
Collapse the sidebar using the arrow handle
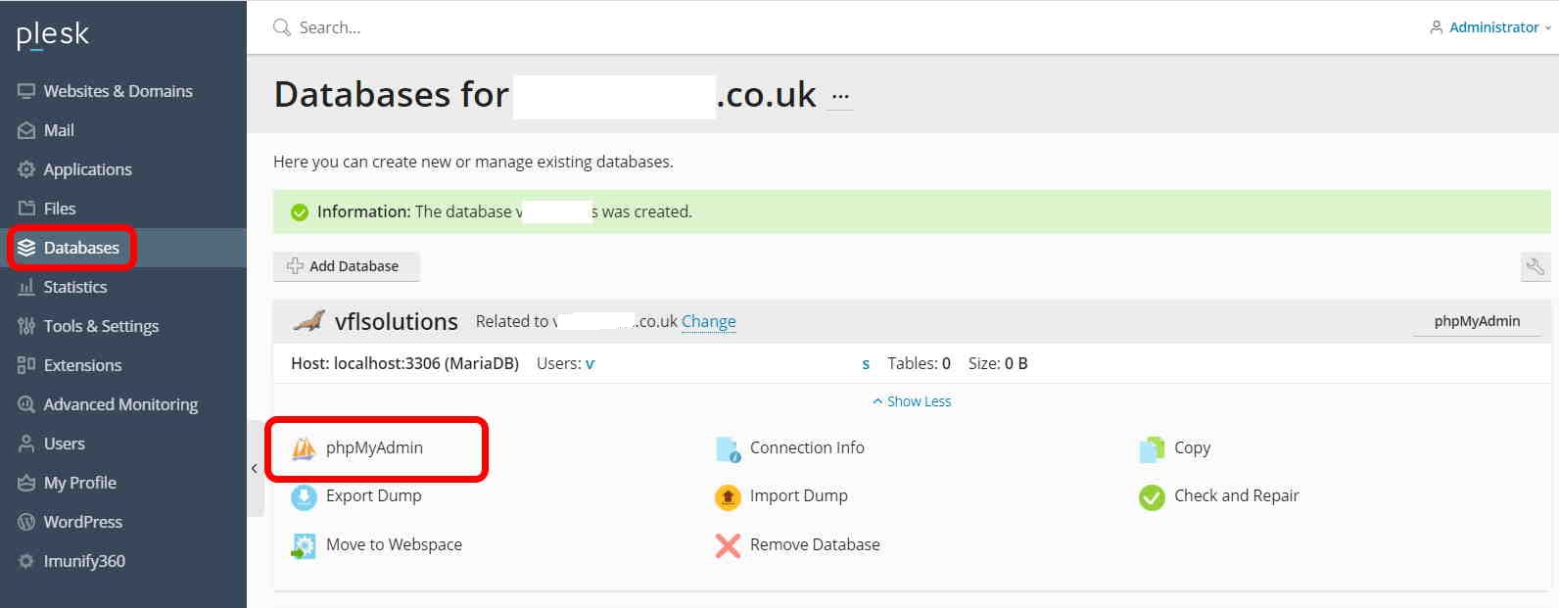[x=255, y=468]
